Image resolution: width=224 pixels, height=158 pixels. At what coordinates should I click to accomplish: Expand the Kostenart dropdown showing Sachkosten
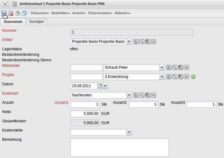pyautogui.click(x=129, y=95)
